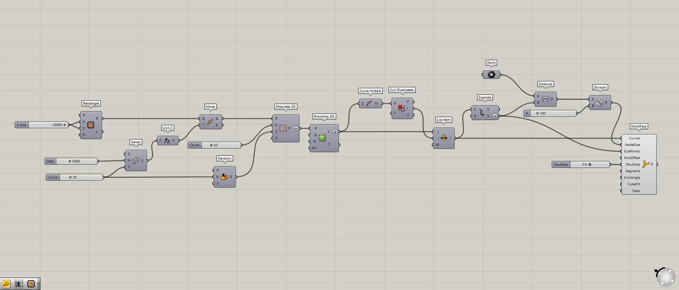The image size is (679, 290).
Task: Select the Point parameter component
Action: coord(491,75)
